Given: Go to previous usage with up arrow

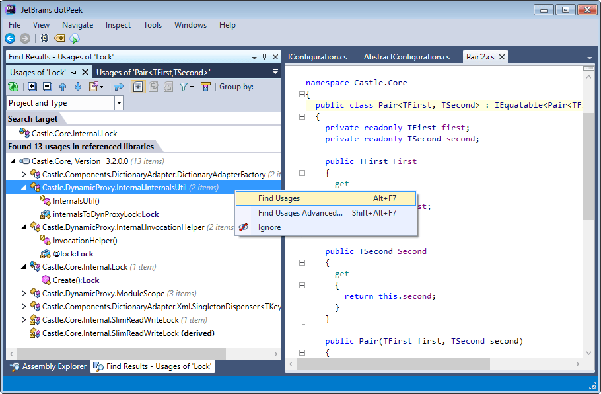Looking at the screenshot, I should point(63,87).
